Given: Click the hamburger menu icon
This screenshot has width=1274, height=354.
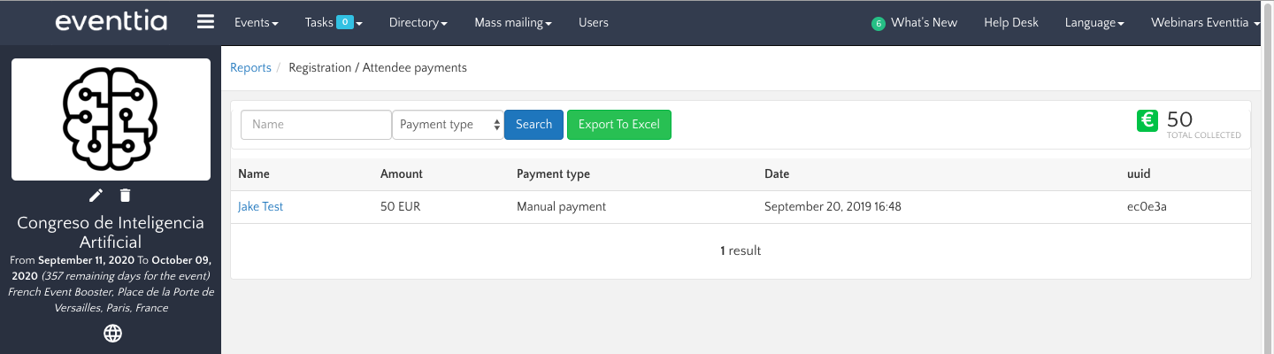Looking at the screenshot, I should (205, 22).
